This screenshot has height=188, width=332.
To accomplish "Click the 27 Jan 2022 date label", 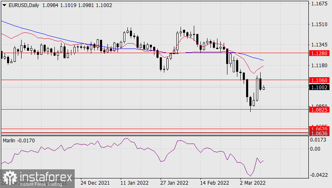I will pyautogui.click(x=174, y=183).
